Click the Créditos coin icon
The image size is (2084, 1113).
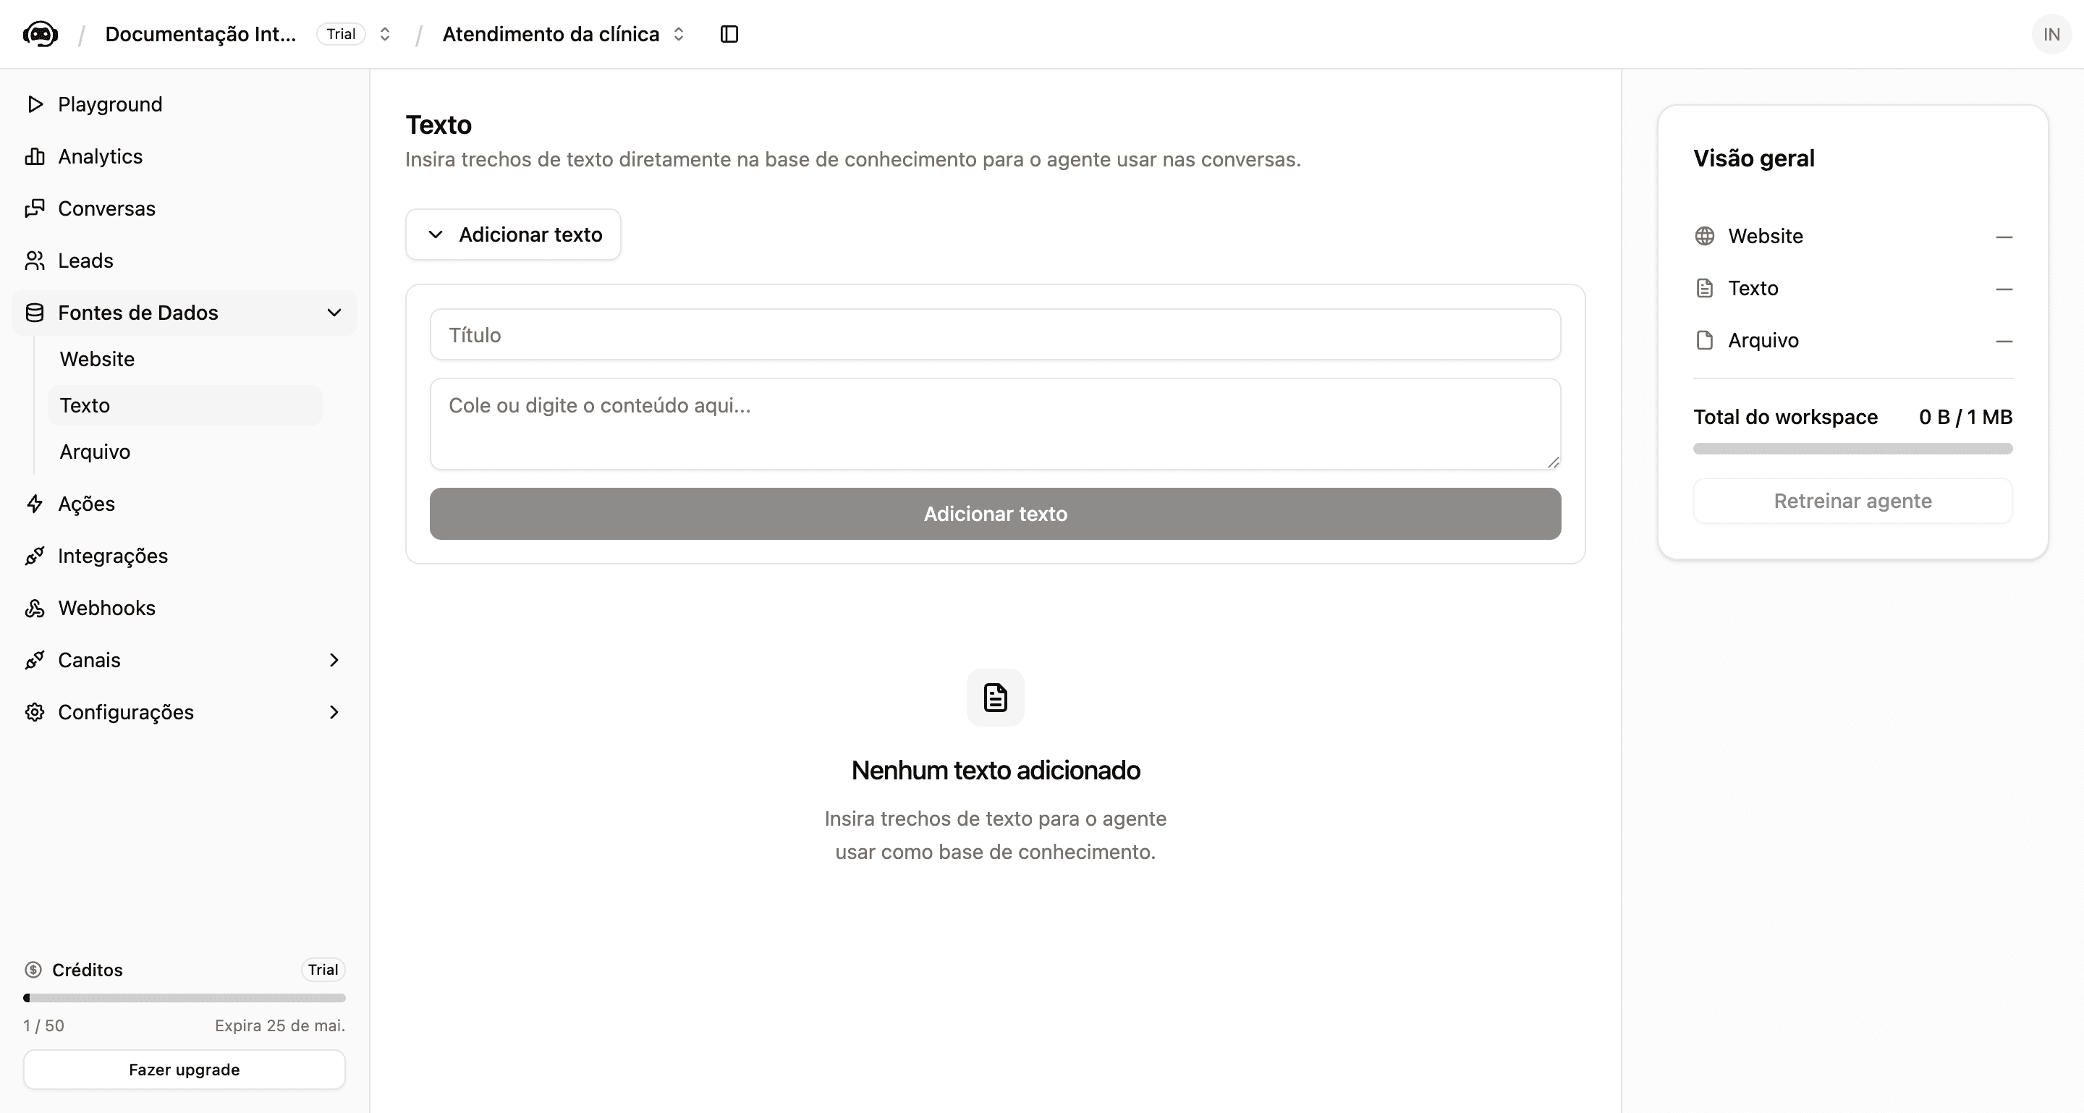click(33, 970)
